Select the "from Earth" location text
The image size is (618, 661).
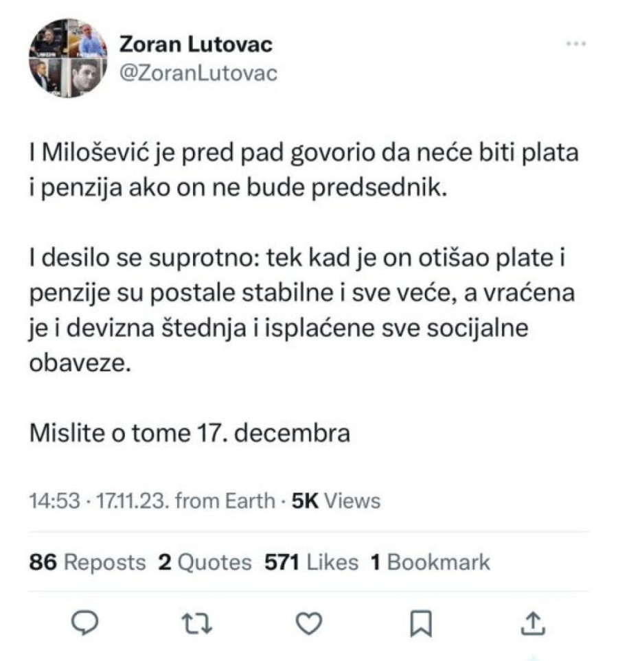(225, 501)
